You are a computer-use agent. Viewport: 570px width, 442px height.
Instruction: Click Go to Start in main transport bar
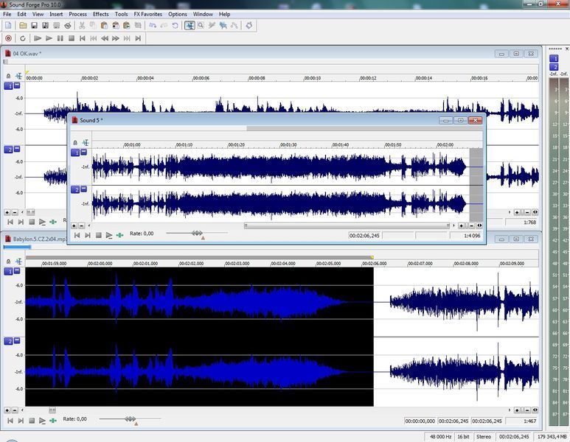[x=83, y=38]
